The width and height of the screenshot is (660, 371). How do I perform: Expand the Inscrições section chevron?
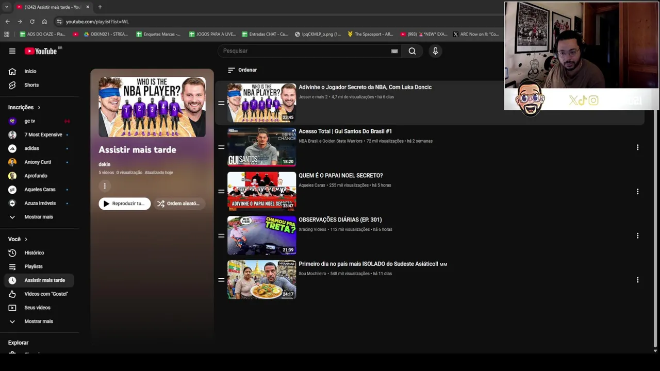click(39, 107)
